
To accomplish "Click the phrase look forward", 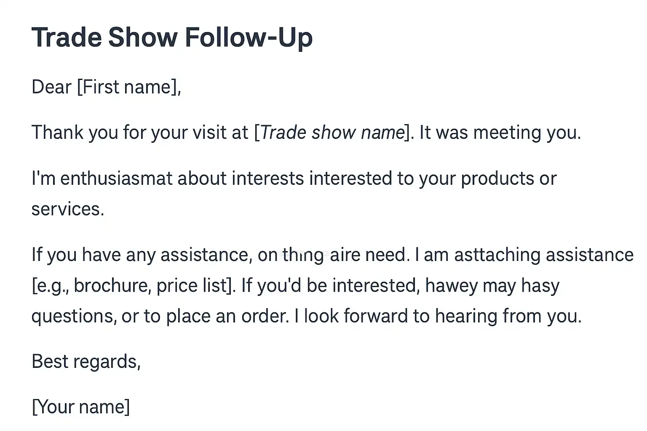I will click(356, 316).
